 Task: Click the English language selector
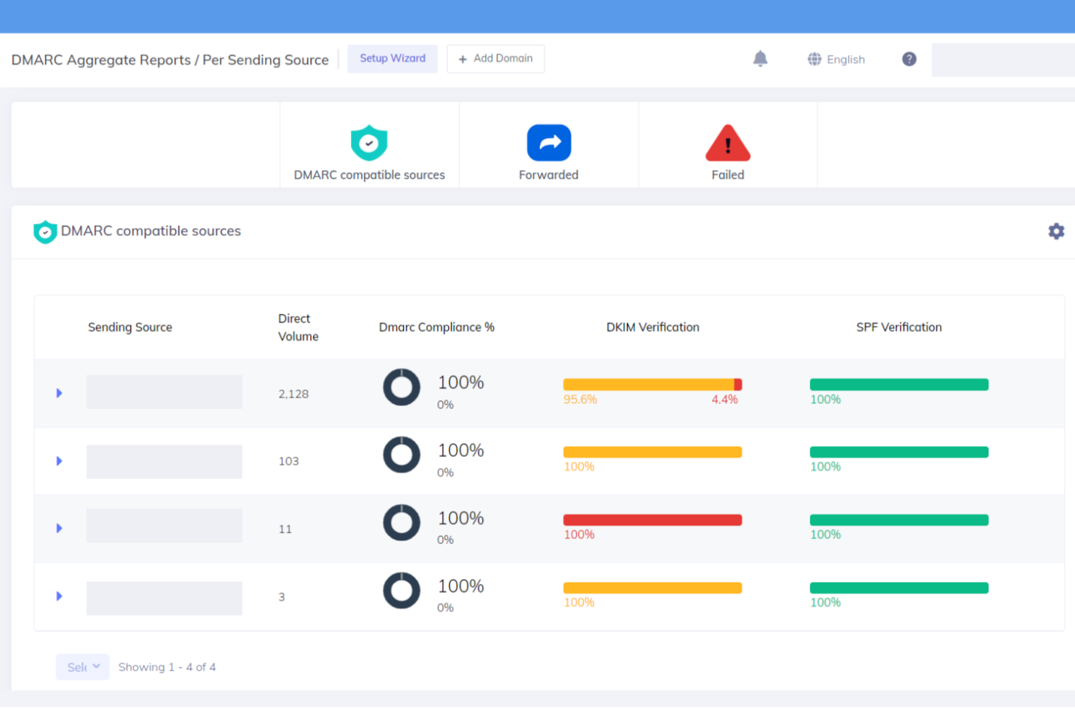coord(845,60)
